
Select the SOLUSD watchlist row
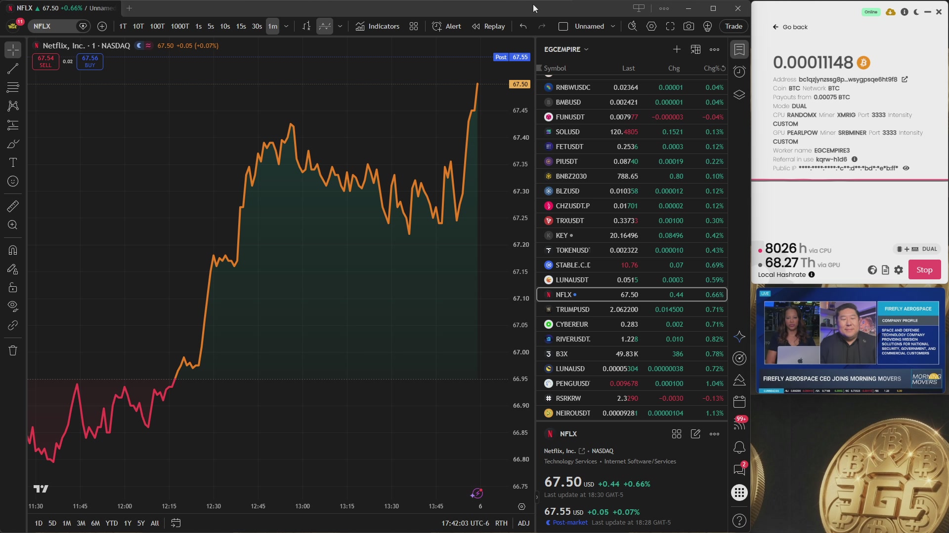click(632, 132)
